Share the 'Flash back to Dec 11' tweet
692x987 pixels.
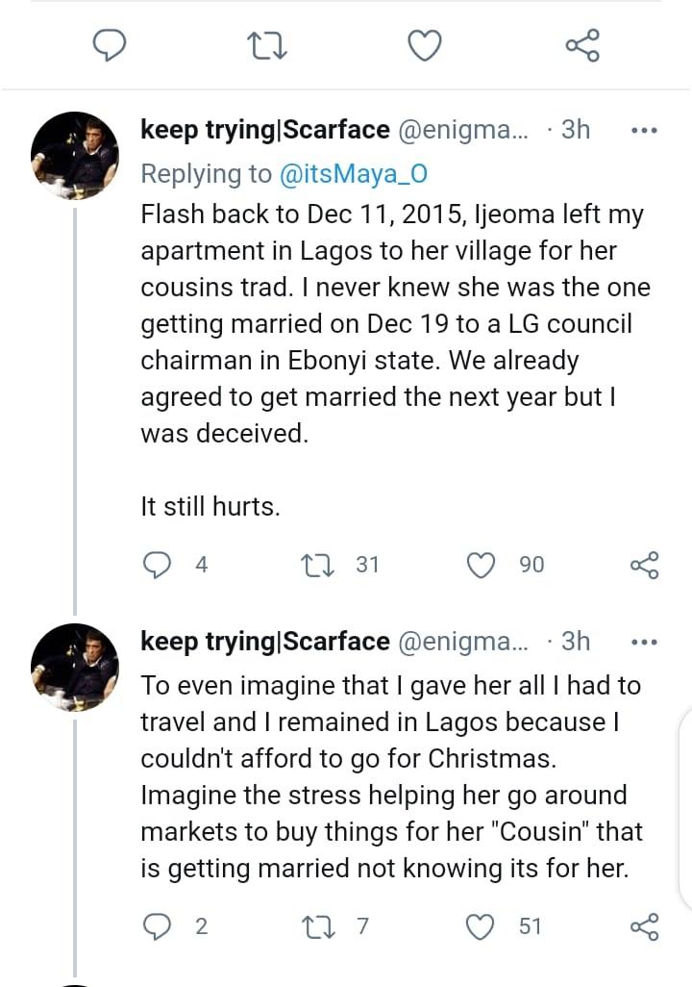point(644,565)
